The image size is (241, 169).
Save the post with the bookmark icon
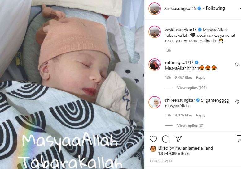pos(239,139)
